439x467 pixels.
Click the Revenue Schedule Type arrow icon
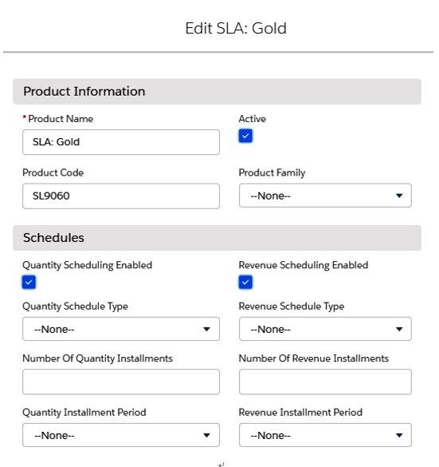(399, 329)
